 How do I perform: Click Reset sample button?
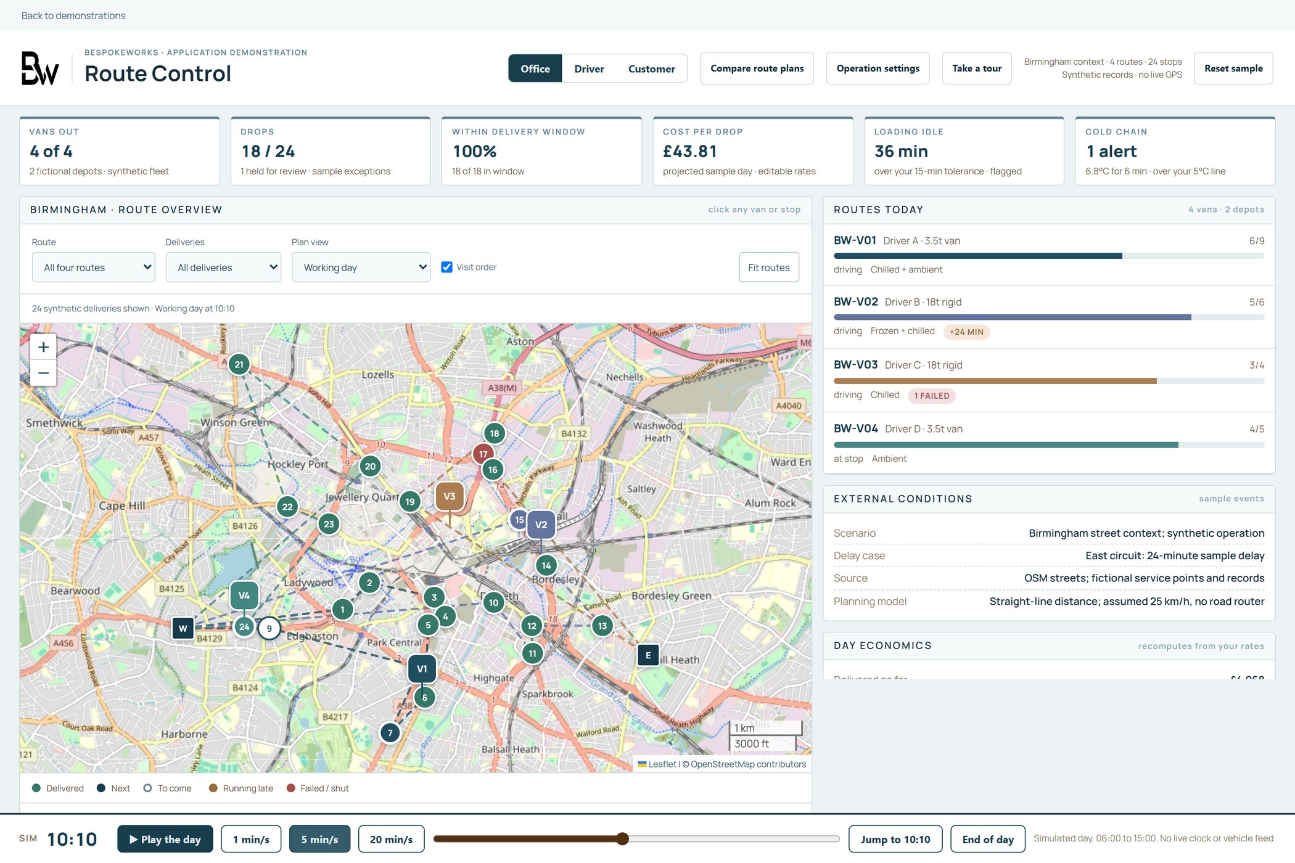click(1233, 68)
